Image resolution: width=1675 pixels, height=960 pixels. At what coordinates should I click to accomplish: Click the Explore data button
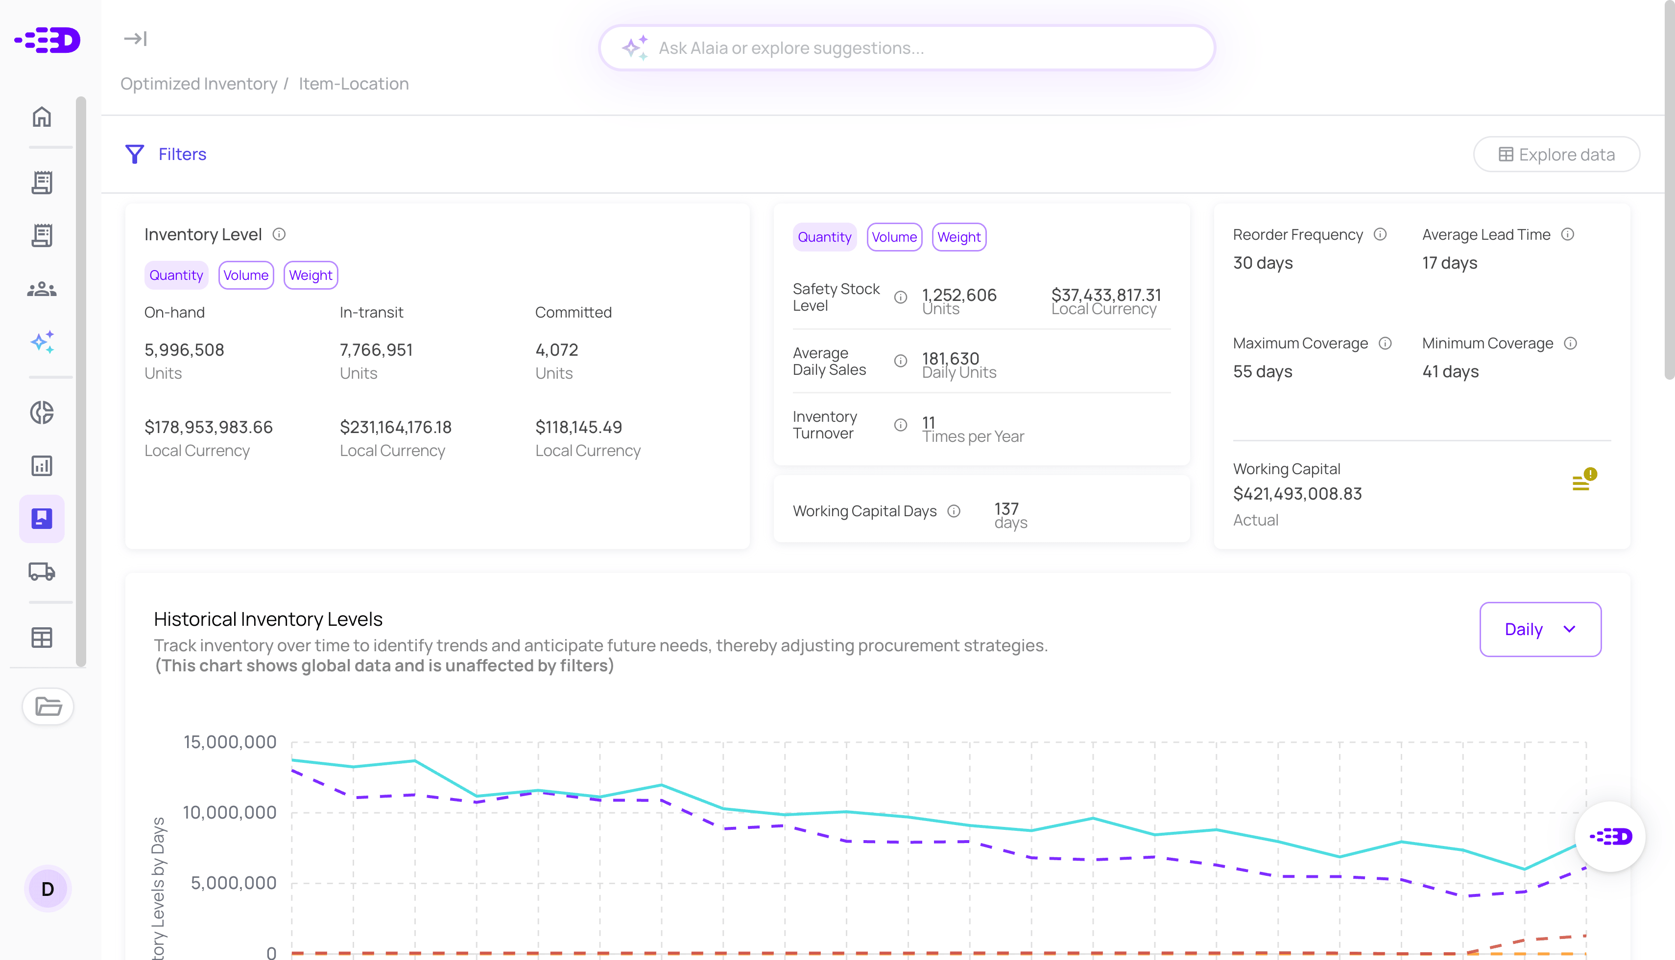1556,154
